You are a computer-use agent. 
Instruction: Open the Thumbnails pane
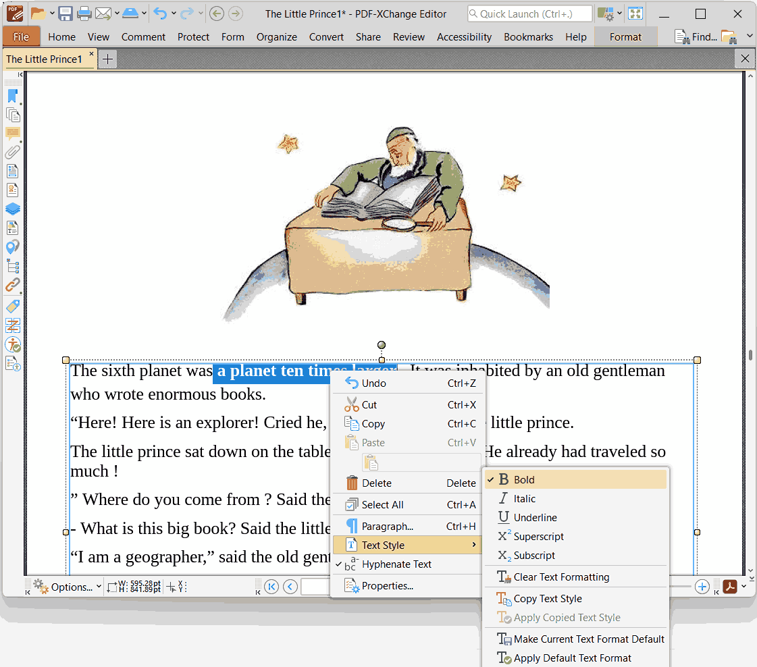(13, 115)
